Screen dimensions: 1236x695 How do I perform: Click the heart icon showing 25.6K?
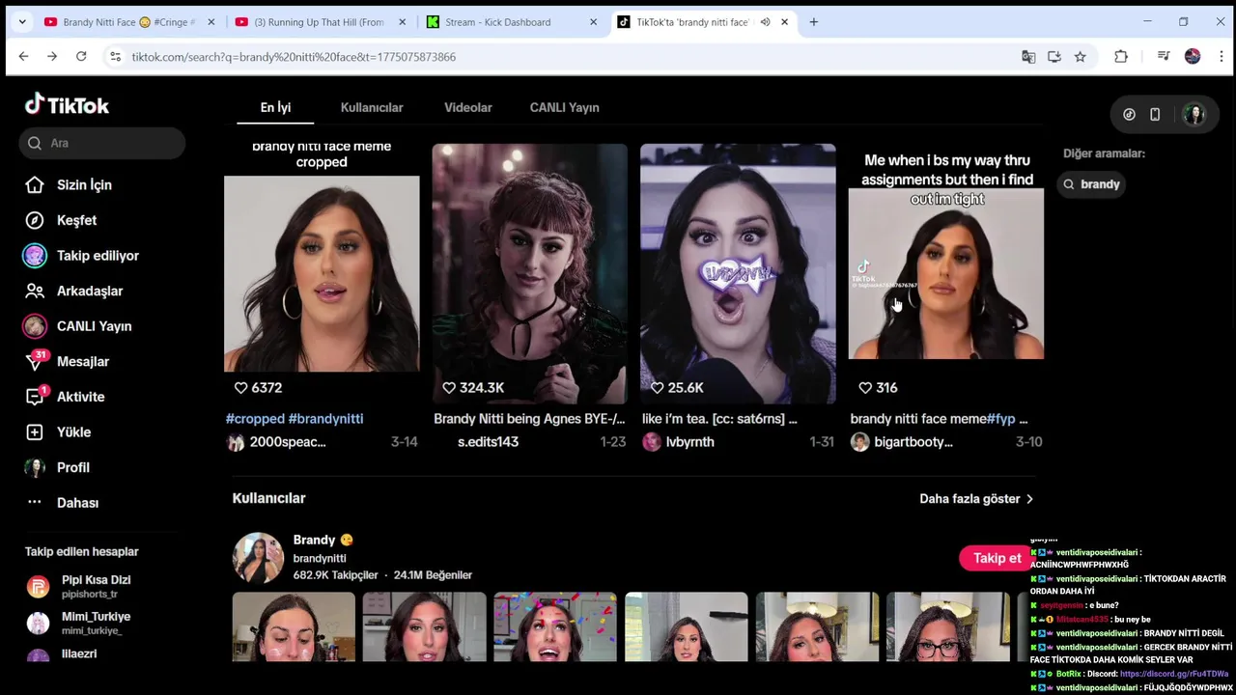(658, 387)
